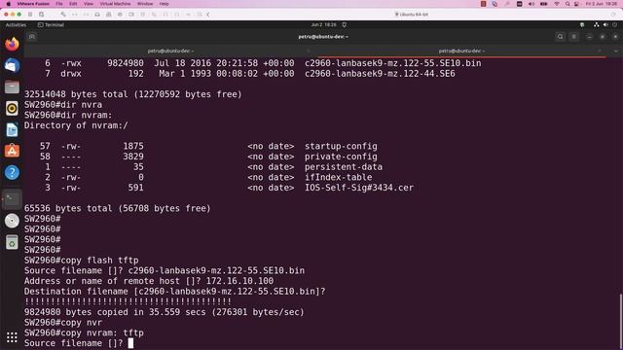Collapse the VMware toolbar chevron
This screenshot has width=623, height=350.
(x=207, y=15)
